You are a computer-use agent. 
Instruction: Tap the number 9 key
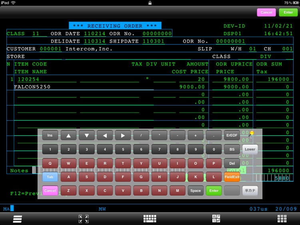tap(196, 149)
